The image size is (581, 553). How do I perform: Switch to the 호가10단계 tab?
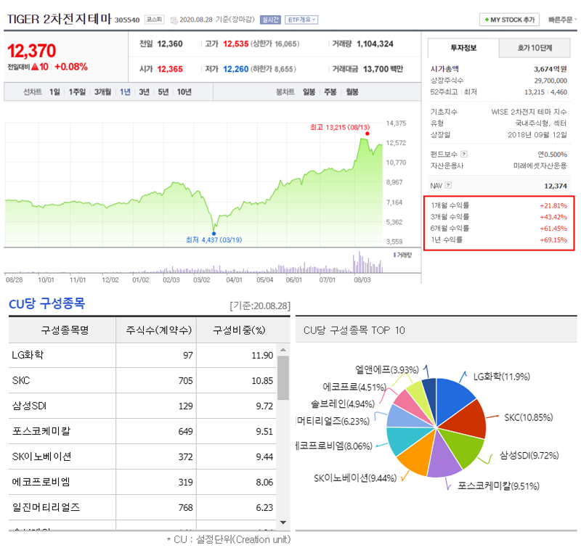click(x=535, y=48)
